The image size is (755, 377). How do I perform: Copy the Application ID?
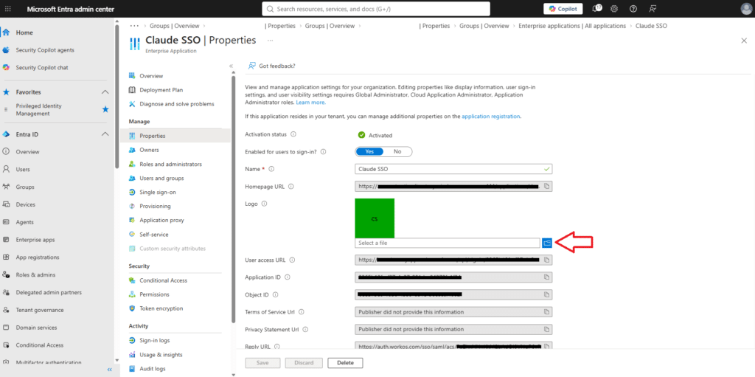(x=546, y=277)
